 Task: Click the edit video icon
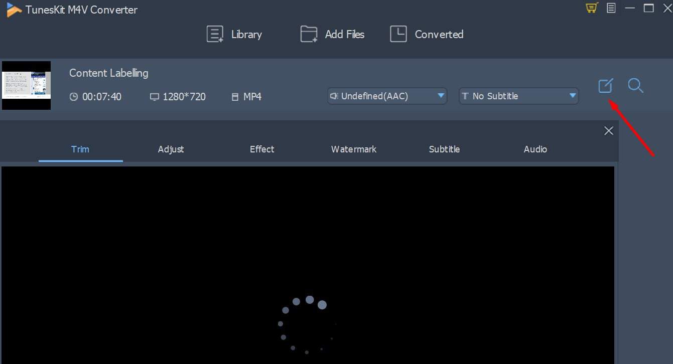pyautogui.click(x=606, y=86)
